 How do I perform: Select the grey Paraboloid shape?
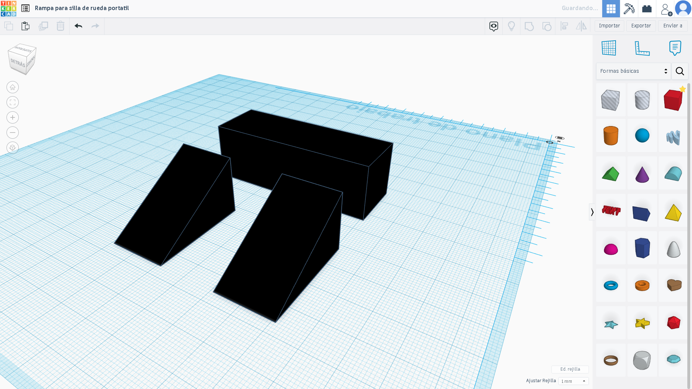tap(673, 249)
